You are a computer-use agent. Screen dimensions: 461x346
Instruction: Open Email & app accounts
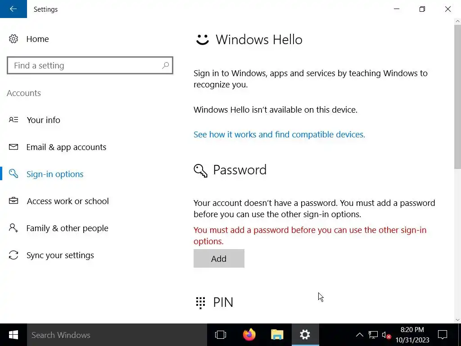66,147
